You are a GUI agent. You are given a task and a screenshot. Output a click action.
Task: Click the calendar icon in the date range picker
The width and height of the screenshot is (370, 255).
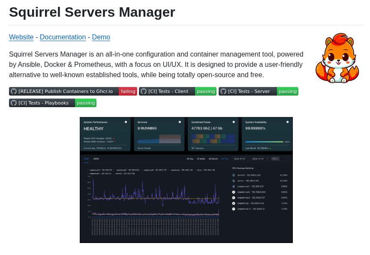(268, 159)
